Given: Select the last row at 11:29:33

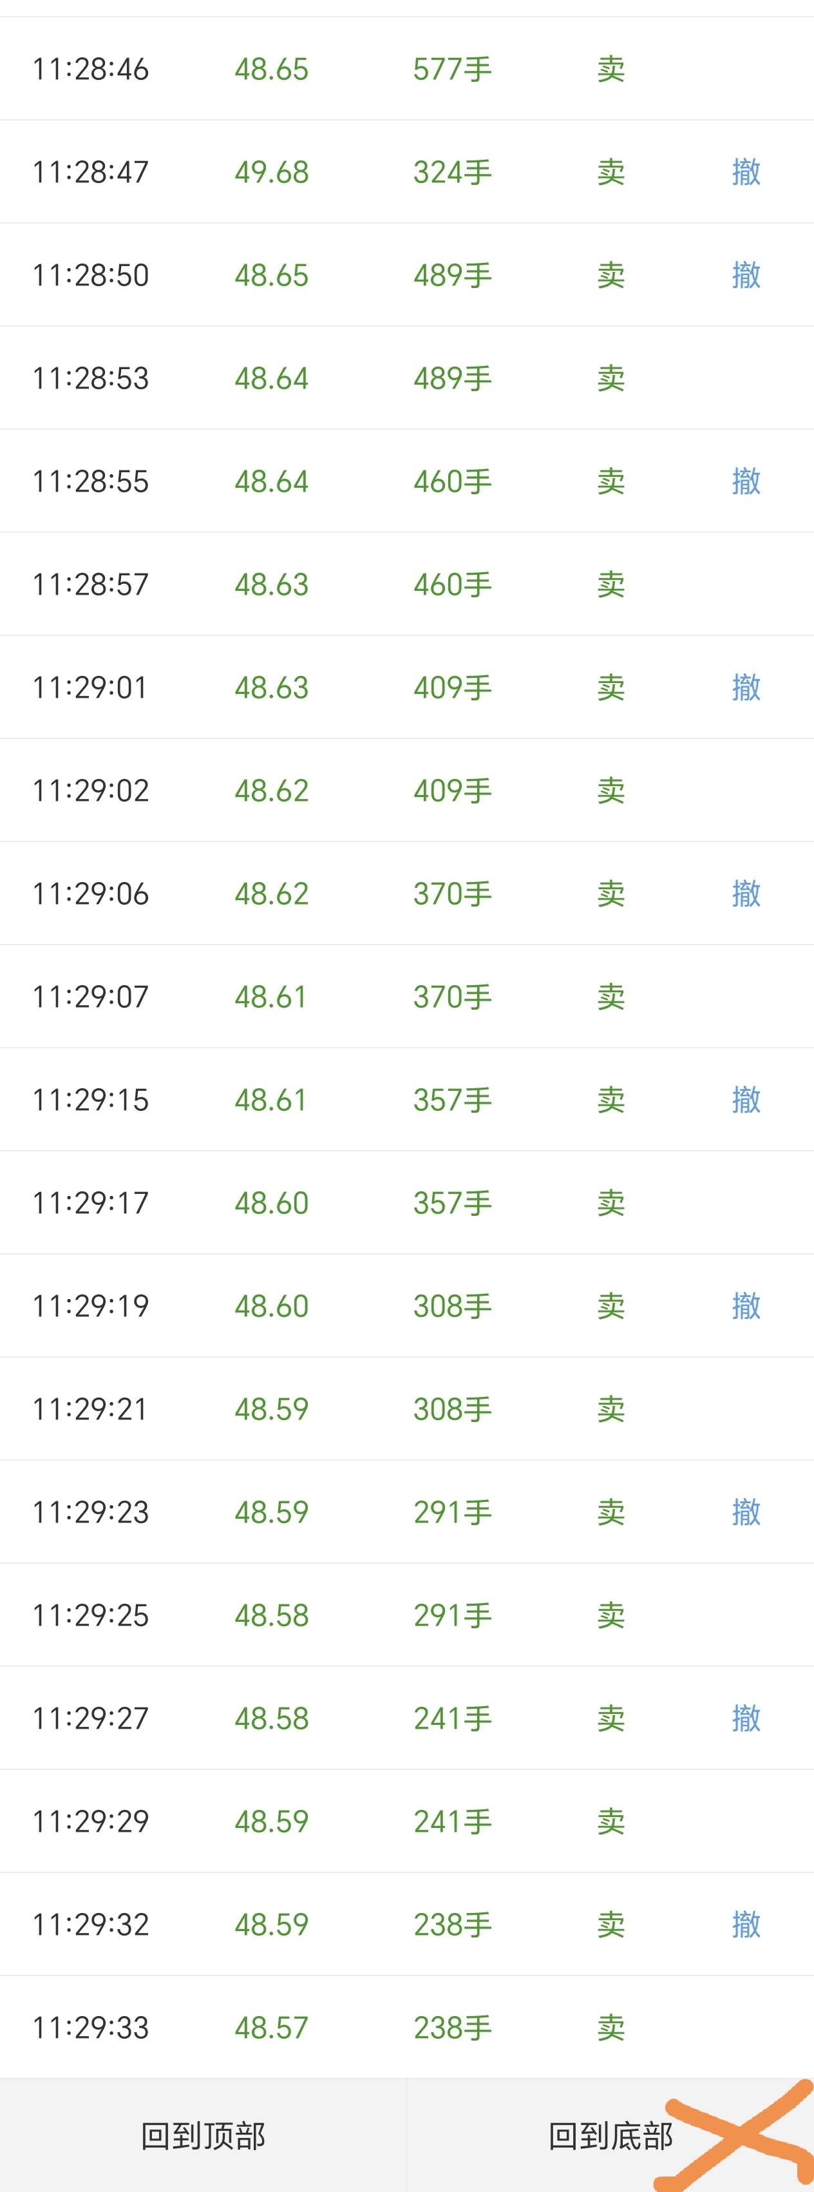Looking at the screenshot, I should (x=406, y=2028).
